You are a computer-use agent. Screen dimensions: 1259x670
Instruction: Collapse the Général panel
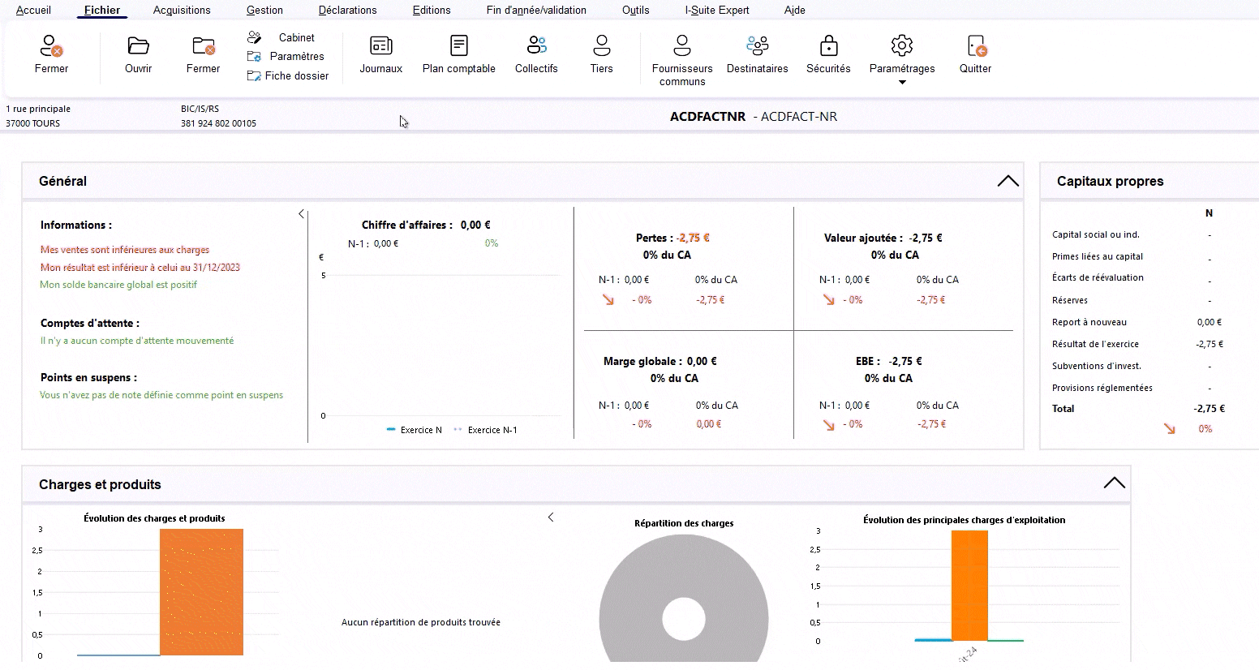1008,181
